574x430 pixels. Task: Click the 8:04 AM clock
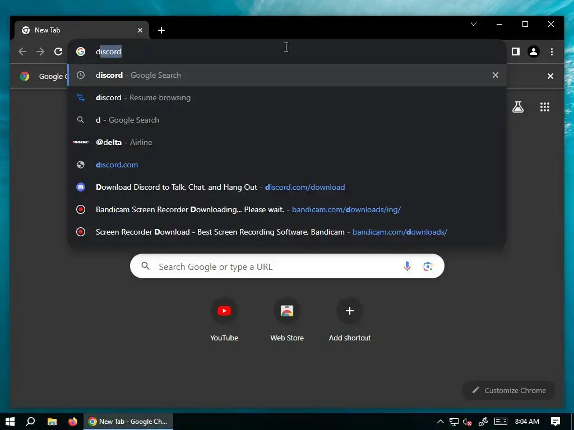(527, 422)
